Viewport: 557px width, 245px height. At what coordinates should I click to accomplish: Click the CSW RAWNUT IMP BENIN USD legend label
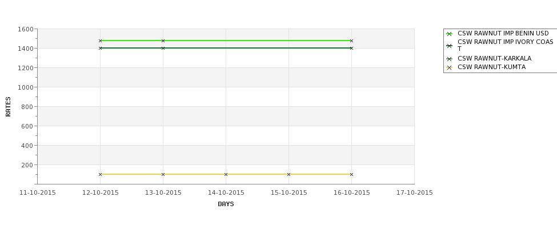503,33
